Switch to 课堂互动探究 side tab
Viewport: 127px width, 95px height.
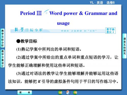(x=124, y=46)
